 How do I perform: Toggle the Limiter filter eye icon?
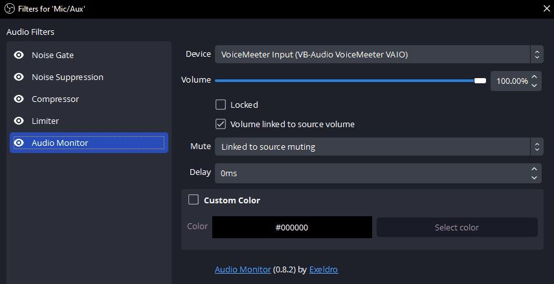[x=19, y=121]
